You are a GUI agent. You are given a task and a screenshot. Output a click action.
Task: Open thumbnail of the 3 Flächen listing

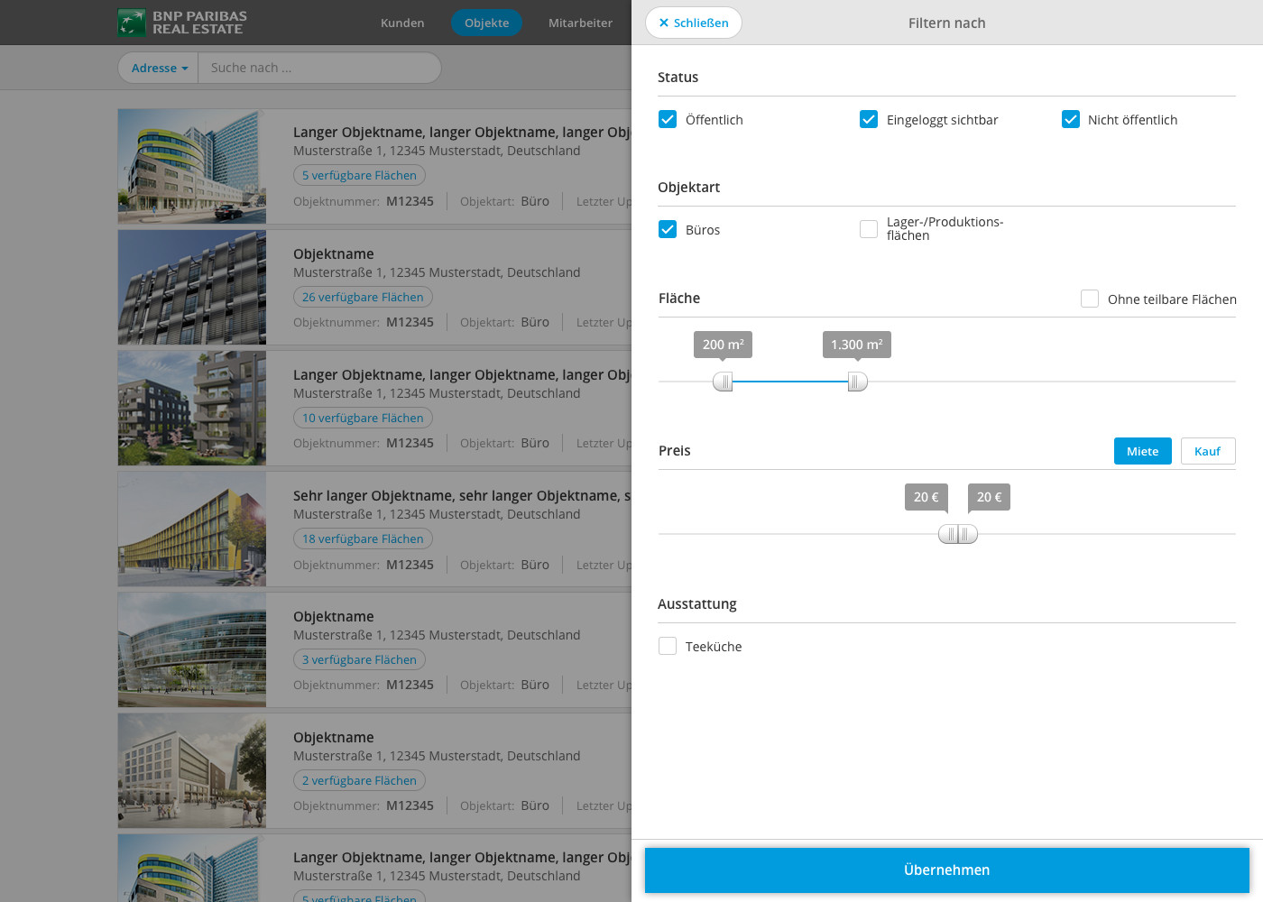(x=192, y=649)
